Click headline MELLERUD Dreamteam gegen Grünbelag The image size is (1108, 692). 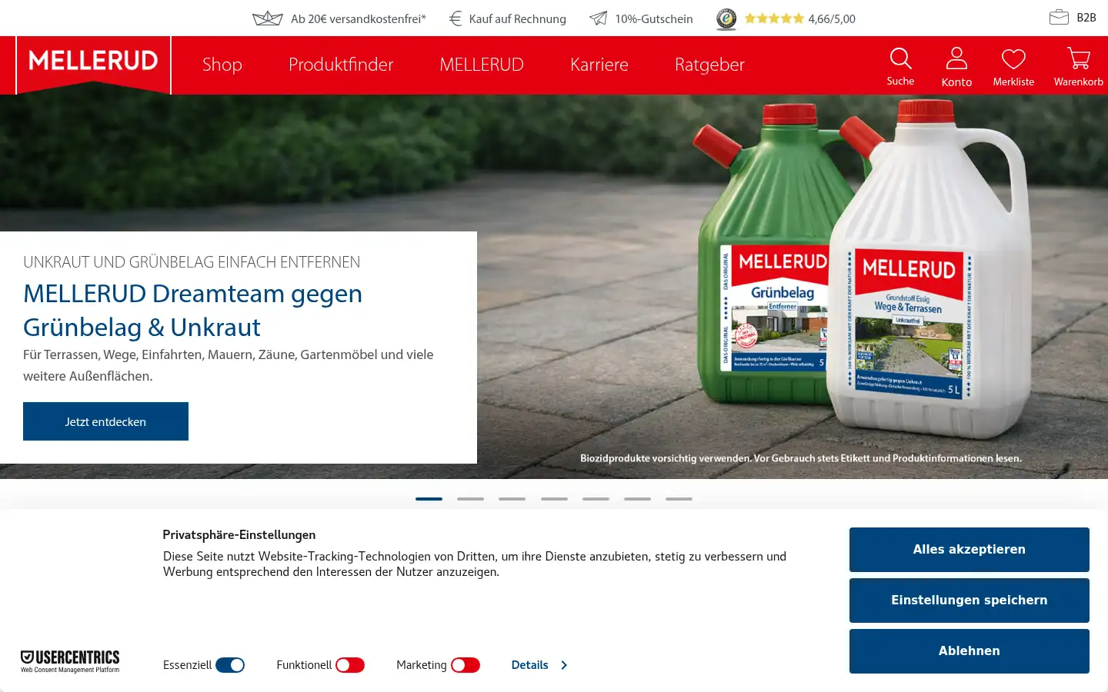(192, 311)
